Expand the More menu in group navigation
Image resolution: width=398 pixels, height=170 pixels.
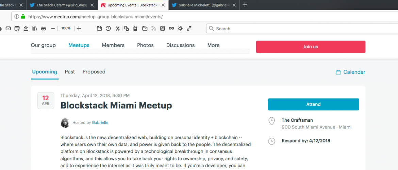pyautogui.click(x=213, y=45)
